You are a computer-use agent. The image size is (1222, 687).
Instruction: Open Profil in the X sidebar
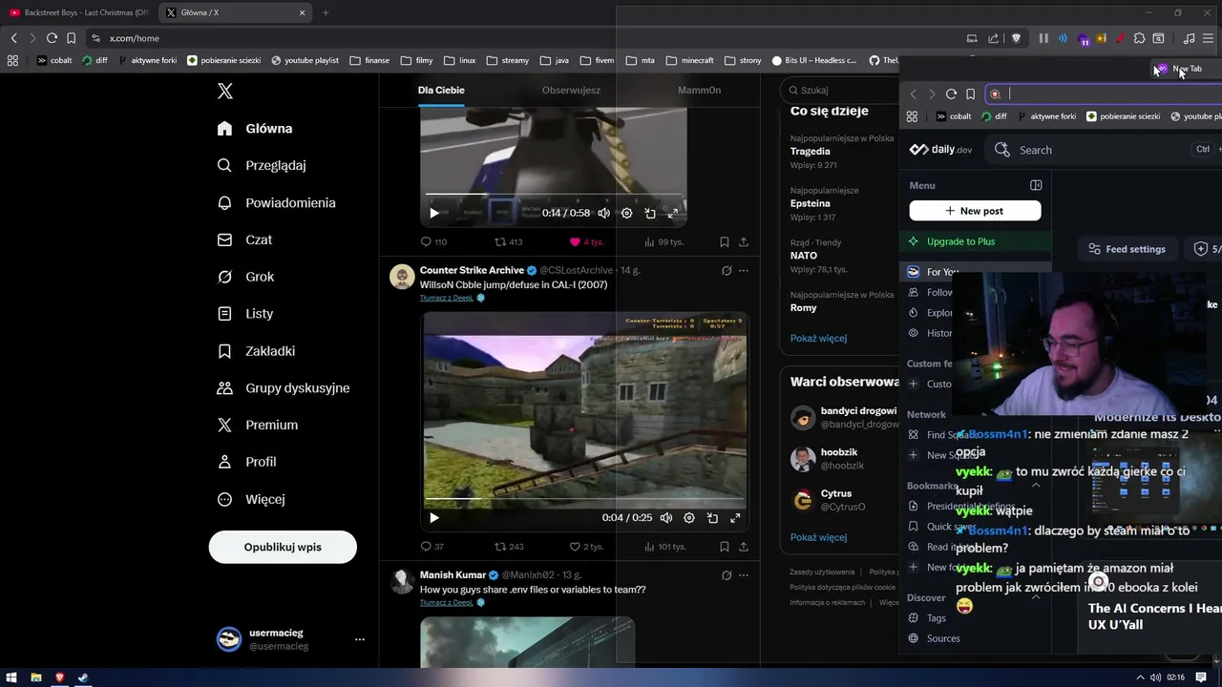tap(246, 462)
